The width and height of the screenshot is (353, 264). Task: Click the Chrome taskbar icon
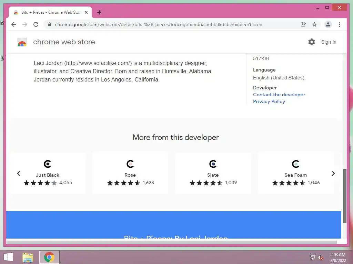point(49,257)
